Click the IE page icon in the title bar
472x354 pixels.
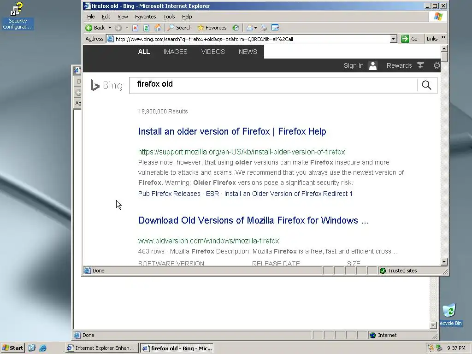tap(87, 6)
